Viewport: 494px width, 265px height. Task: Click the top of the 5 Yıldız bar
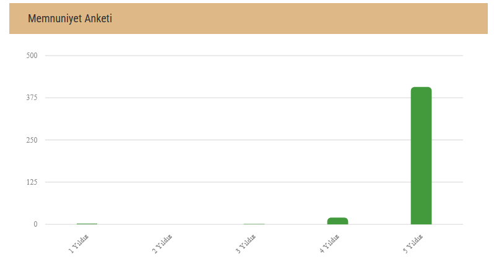click(421, 88)
